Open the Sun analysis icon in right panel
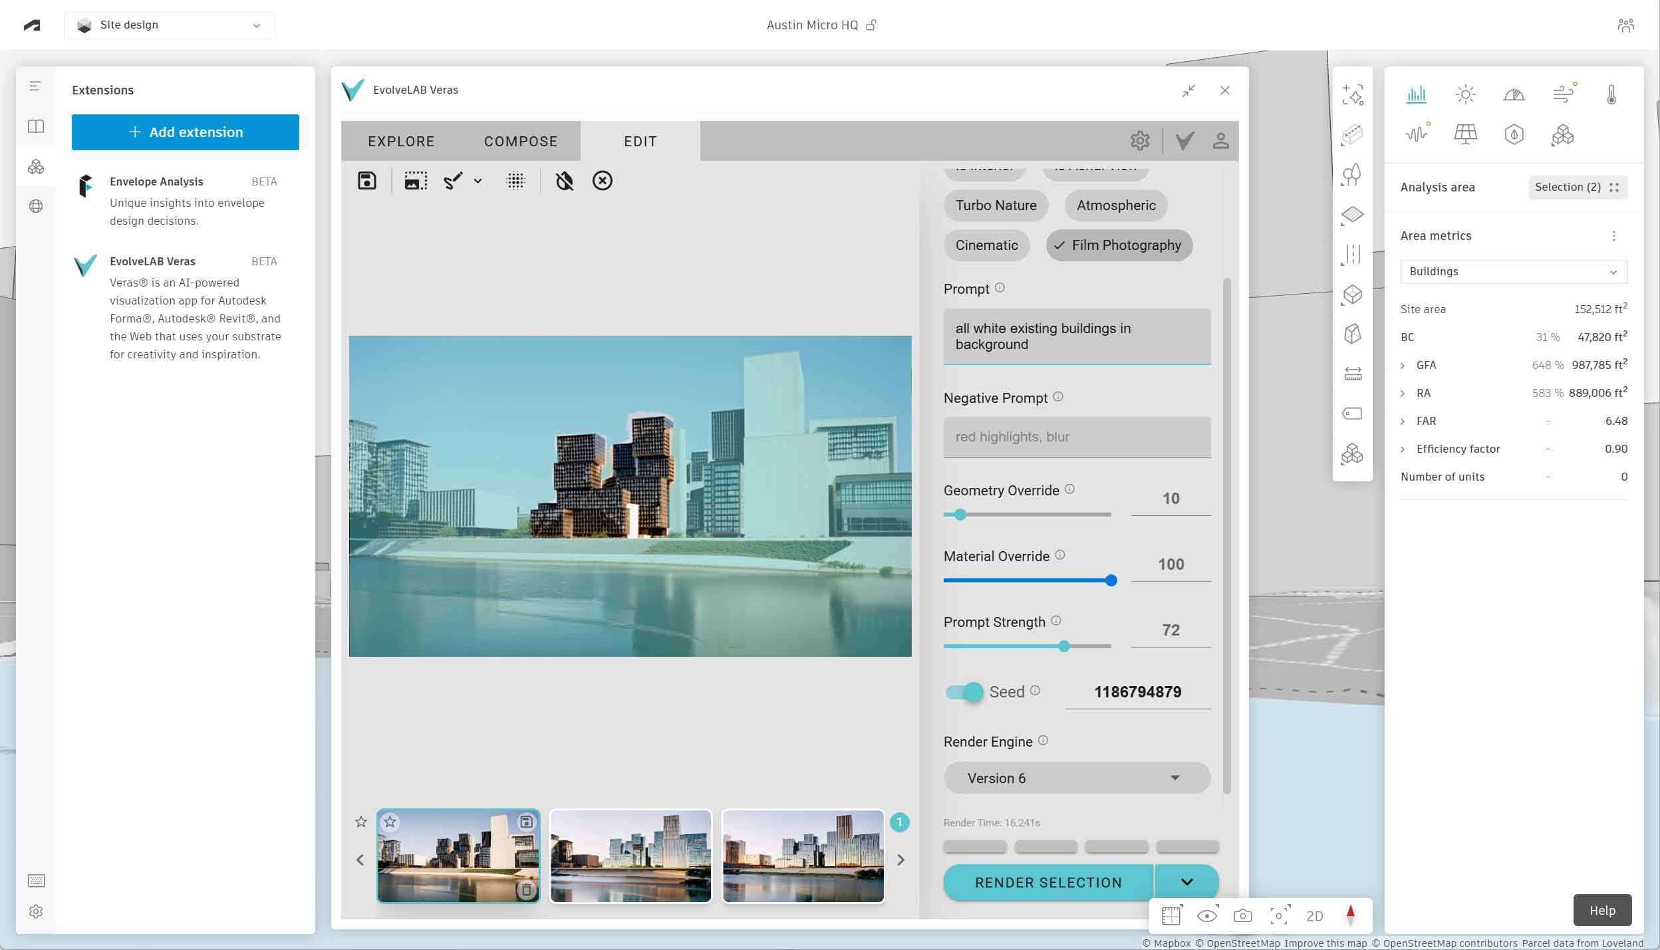This screenshot has height=950, width=1660. point(1467,94)
